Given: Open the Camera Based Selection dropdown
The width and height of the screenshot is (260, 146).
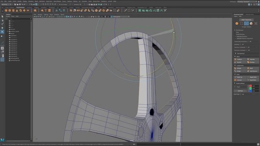Looking at the screenshot, I should [249, 41].
